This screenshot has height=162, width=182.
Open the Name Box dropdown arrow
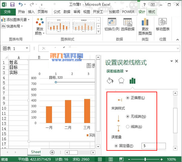click(27, 48)
